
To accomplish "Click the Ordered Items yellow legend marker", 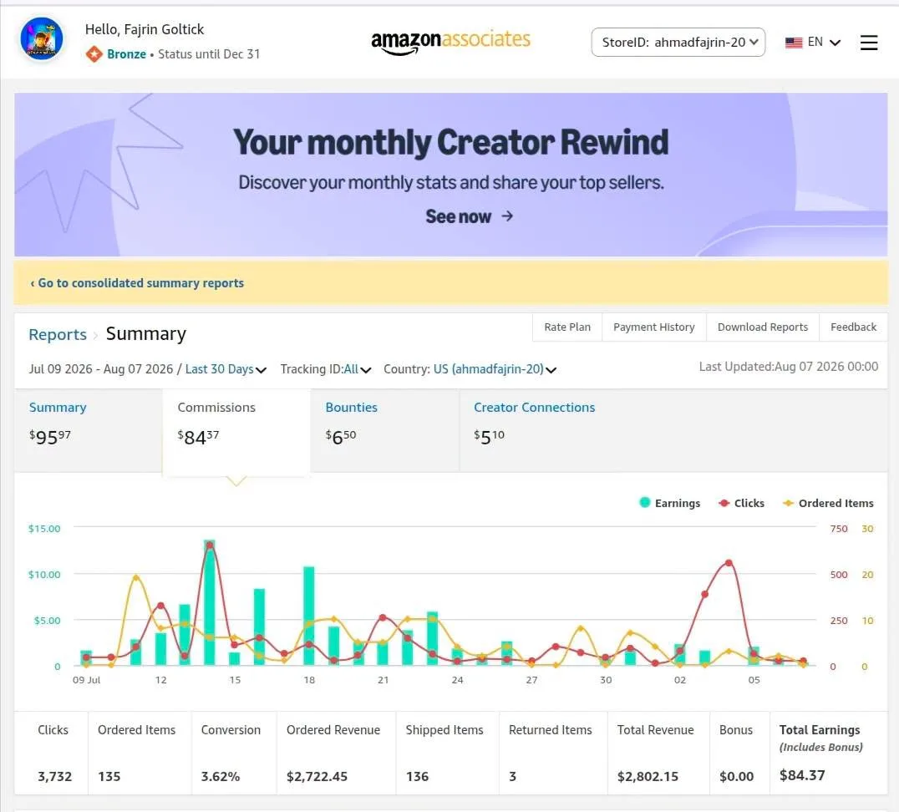I will point(789,503).
